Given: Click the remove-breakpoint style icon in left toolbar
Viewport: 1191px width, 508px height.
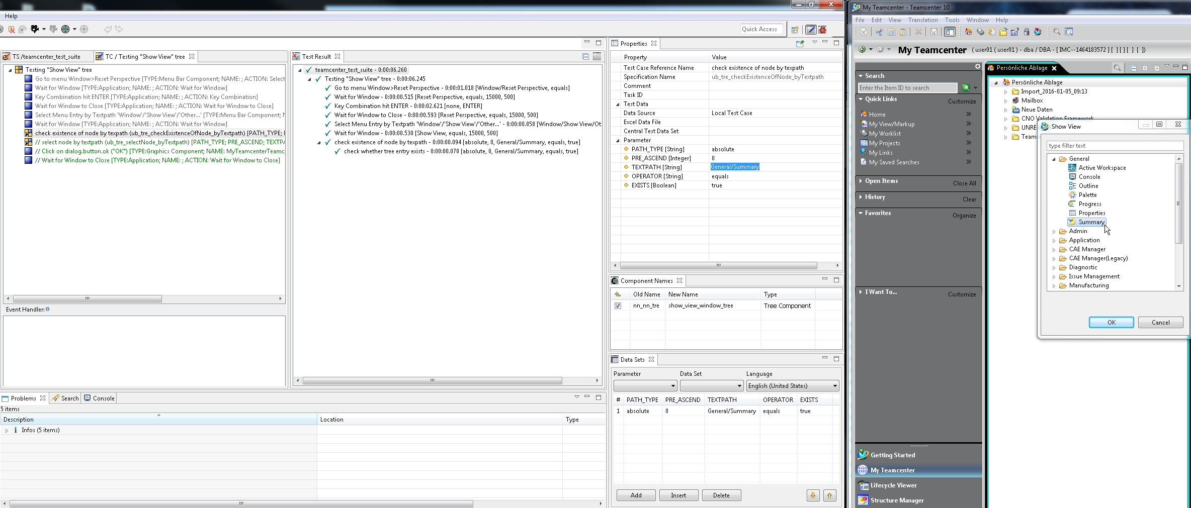Looking at the screenshot, I should point(11,29).
